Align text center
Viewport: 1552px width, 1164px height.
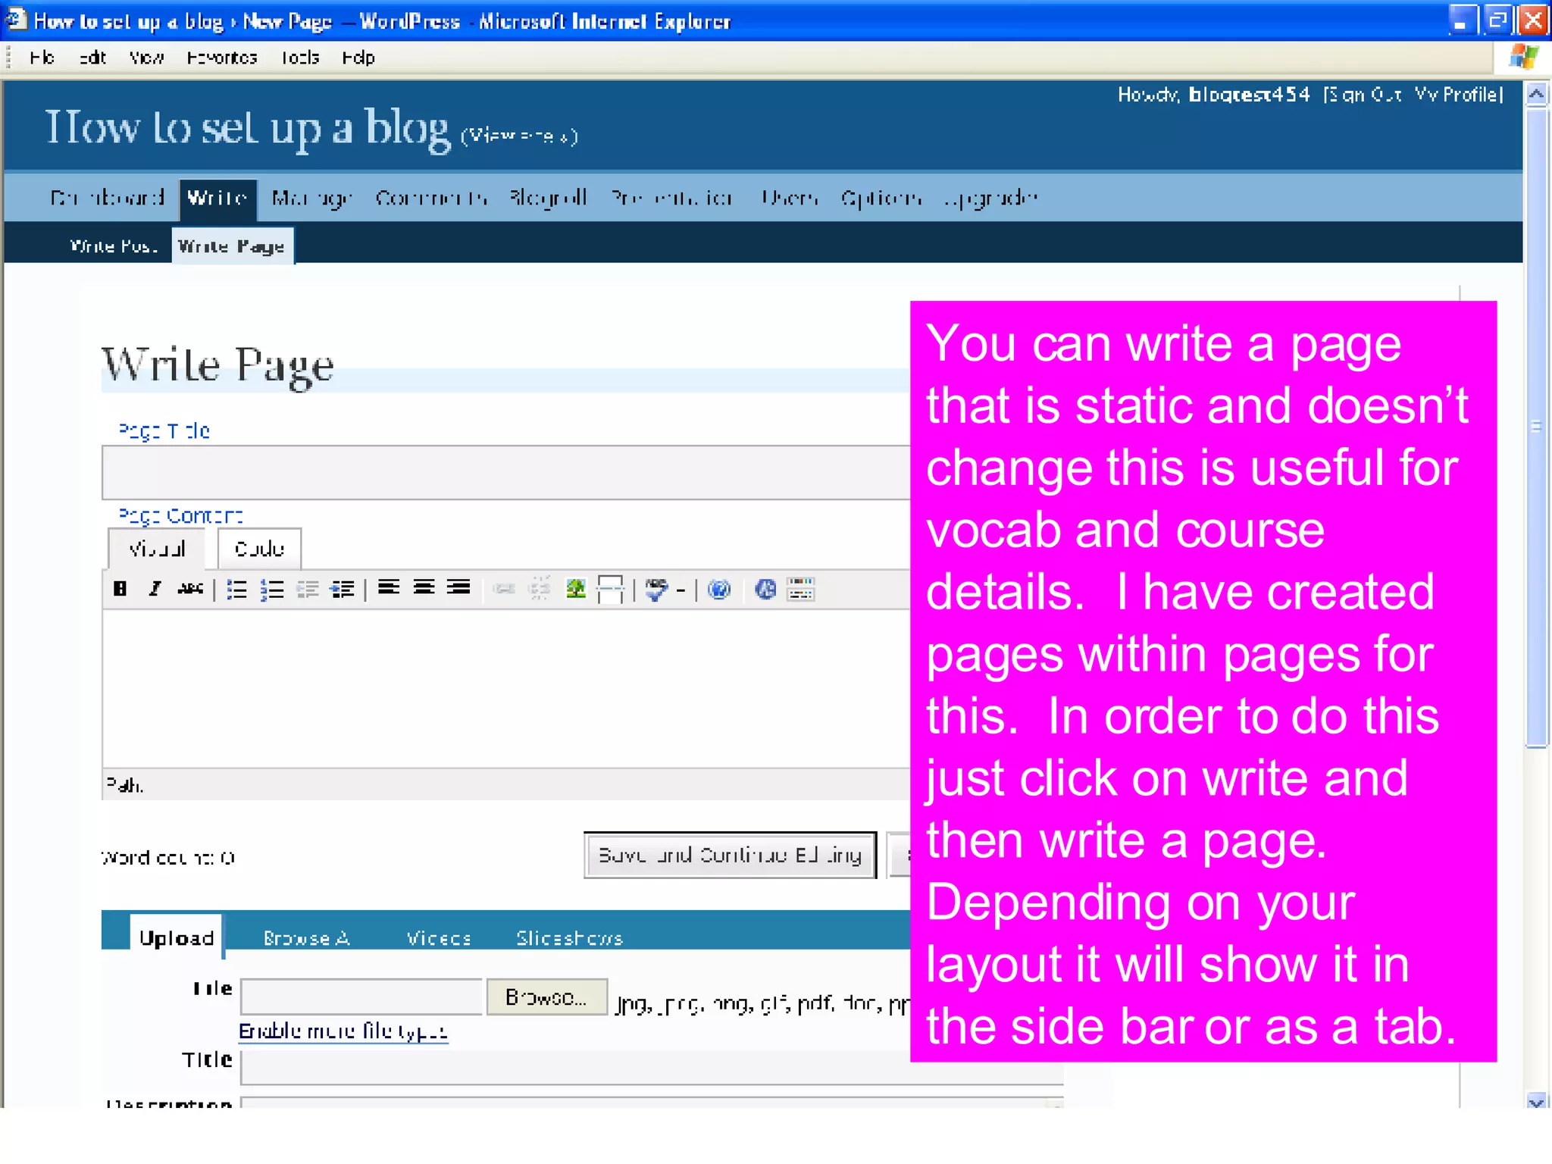point(424,588)
